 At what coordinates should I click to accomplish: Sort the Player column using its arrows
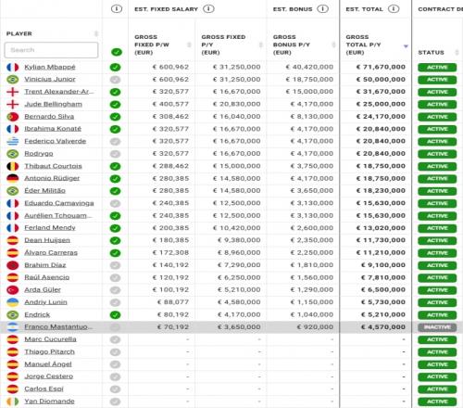click(96, 33)
